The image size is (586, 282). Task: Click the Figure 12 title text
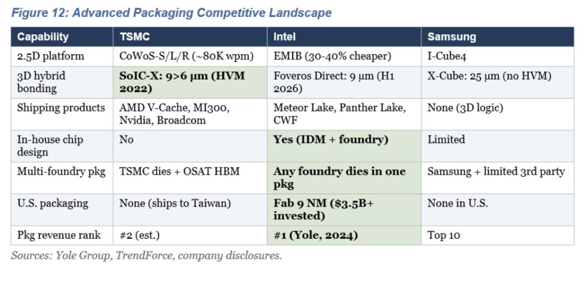171,13
